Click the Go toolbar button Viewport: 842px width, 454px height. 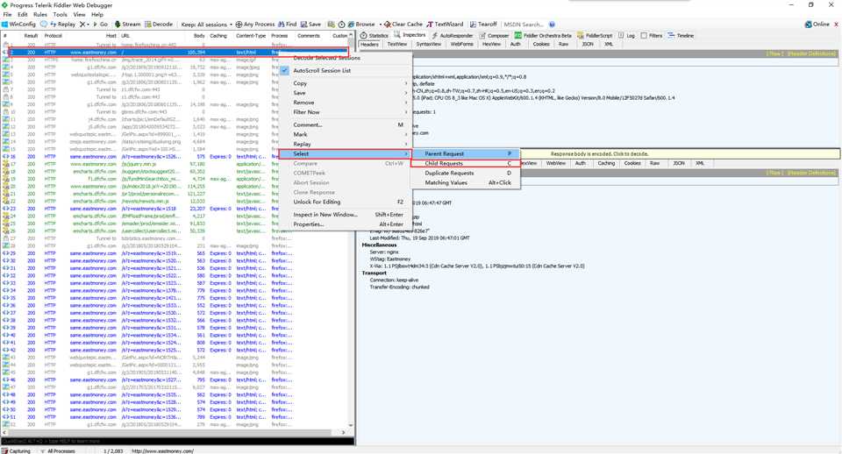point(100,25)
